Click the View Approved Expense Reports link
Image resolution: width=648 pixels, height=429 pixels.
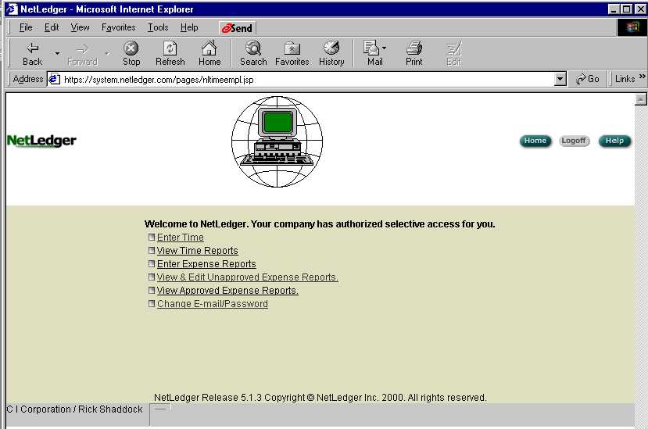click(227, 291)
